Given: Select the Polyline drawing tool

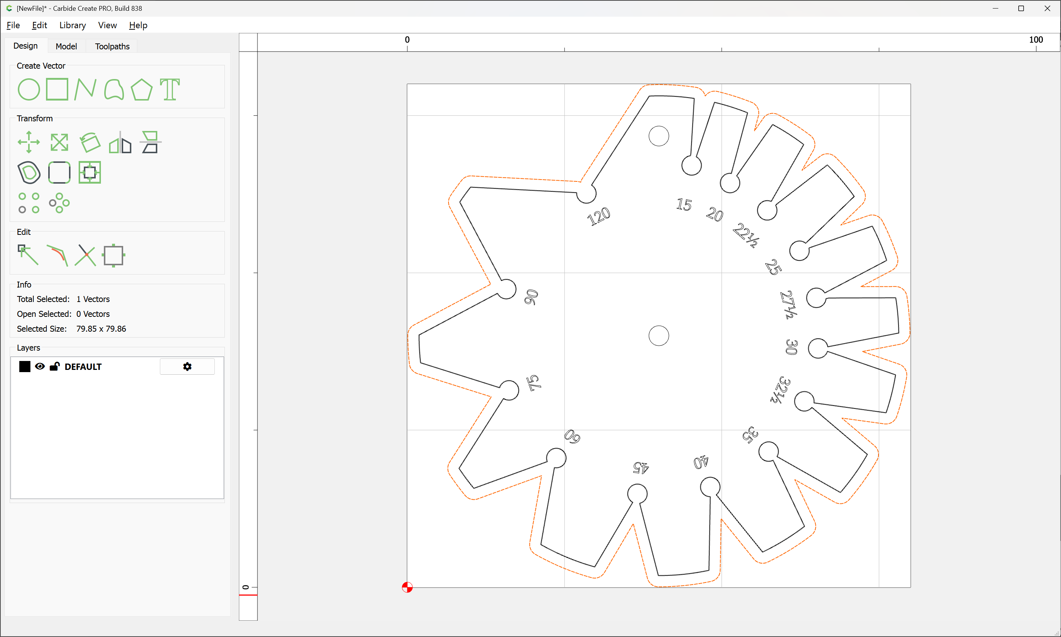Looking at the screenshot, I should click(85, 89).
